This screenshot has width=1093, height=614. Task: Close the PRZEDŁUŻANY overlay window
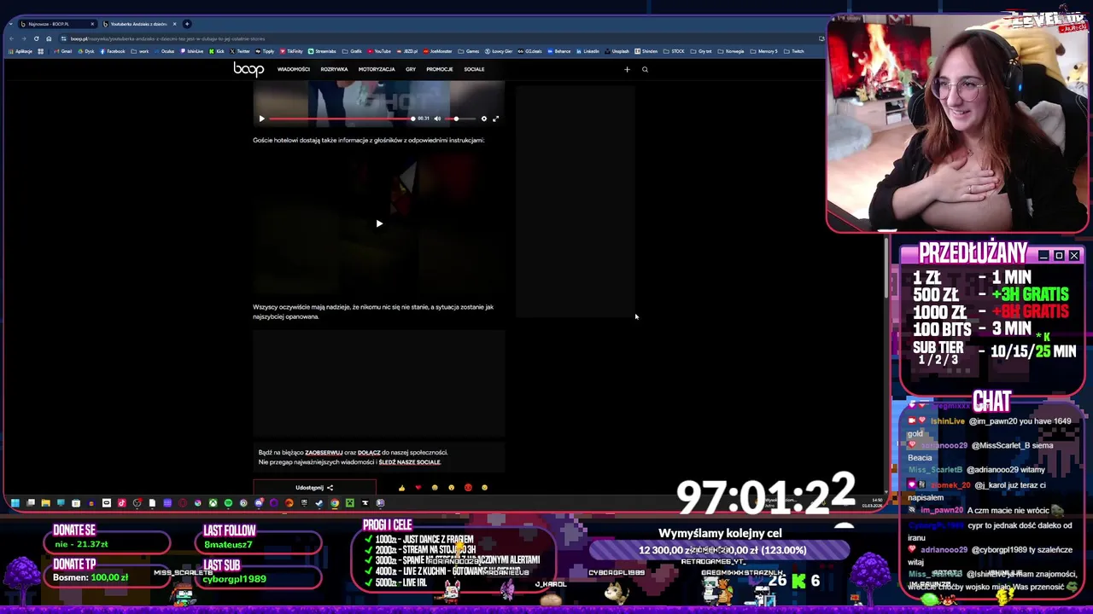(x=1074, y=256)
